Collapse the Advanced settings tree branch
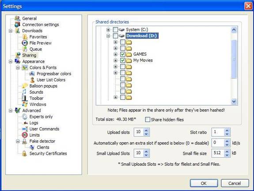254x191 pixels. [x=11, y=111]
